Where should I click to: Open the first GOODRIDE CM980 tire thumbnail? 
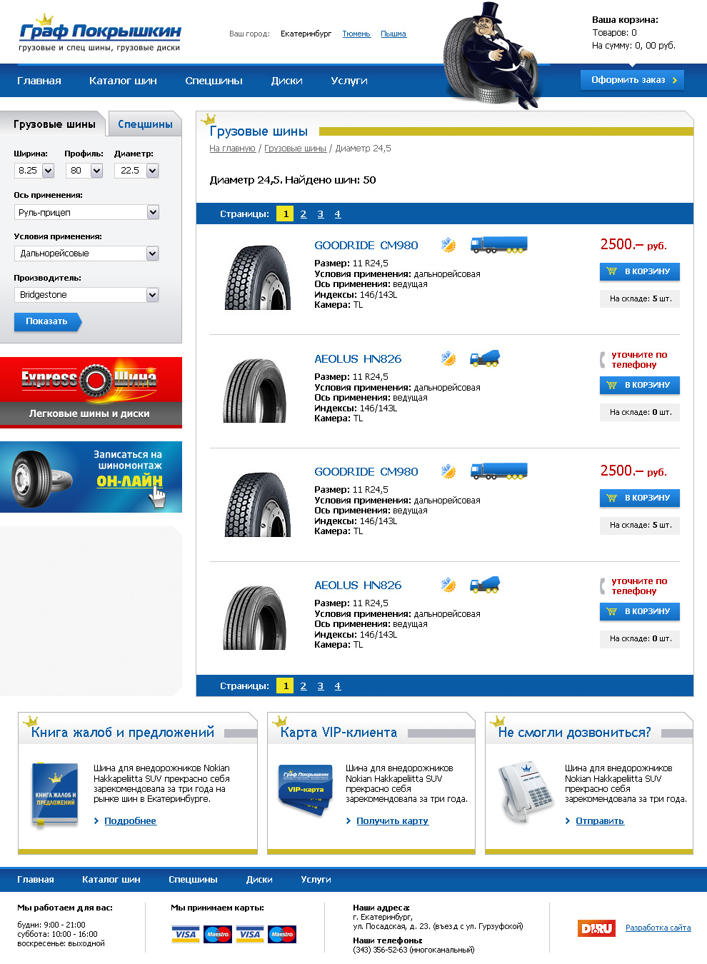point(257,277)
